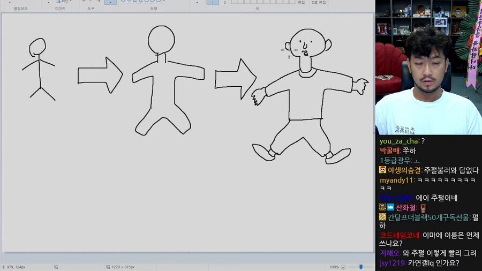Click the "도구" ribbon group label
Screen dimensions: 482x271
coord(91,9)
